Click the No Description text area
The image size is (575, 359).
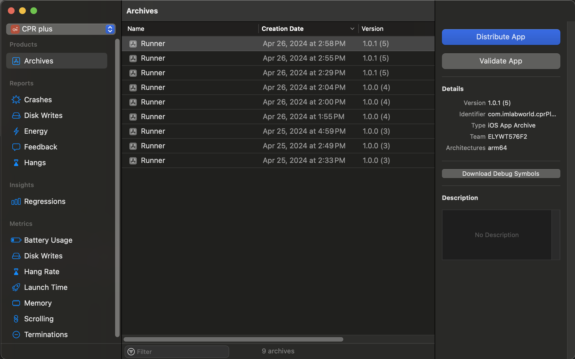coord(497,235)
